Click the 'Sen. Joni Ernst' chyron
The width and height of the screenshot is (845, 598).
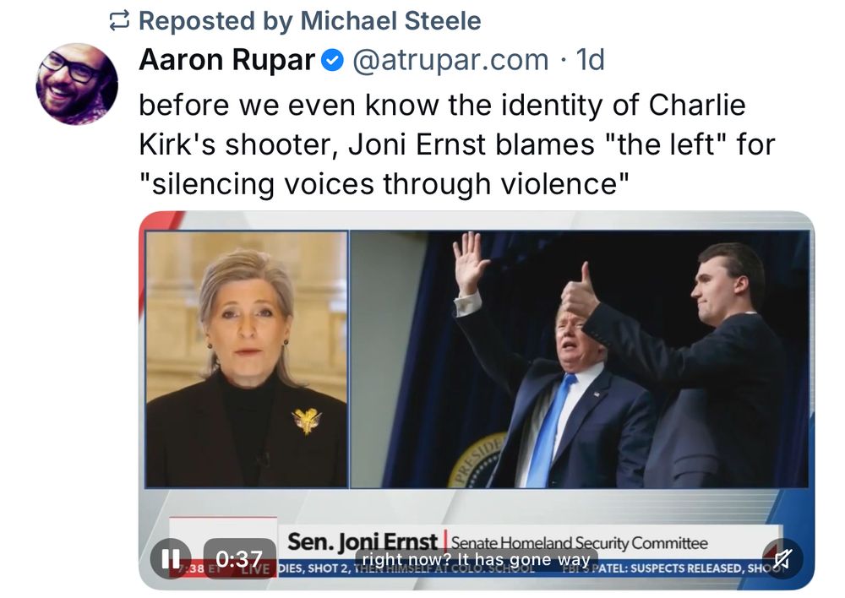(363, 541)
